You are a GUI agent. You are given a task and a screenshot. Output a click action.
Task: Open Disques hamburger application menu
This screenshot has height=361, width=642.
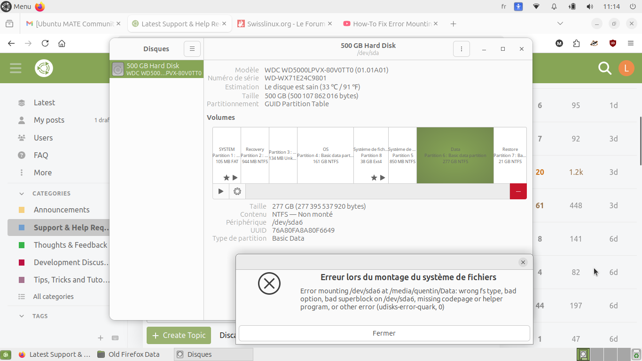coord(192,49)
